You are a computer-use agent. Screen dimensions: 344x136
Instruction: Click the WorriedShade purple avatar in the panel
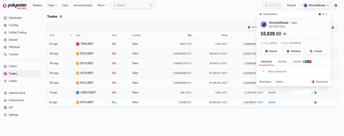click(264, 24)
